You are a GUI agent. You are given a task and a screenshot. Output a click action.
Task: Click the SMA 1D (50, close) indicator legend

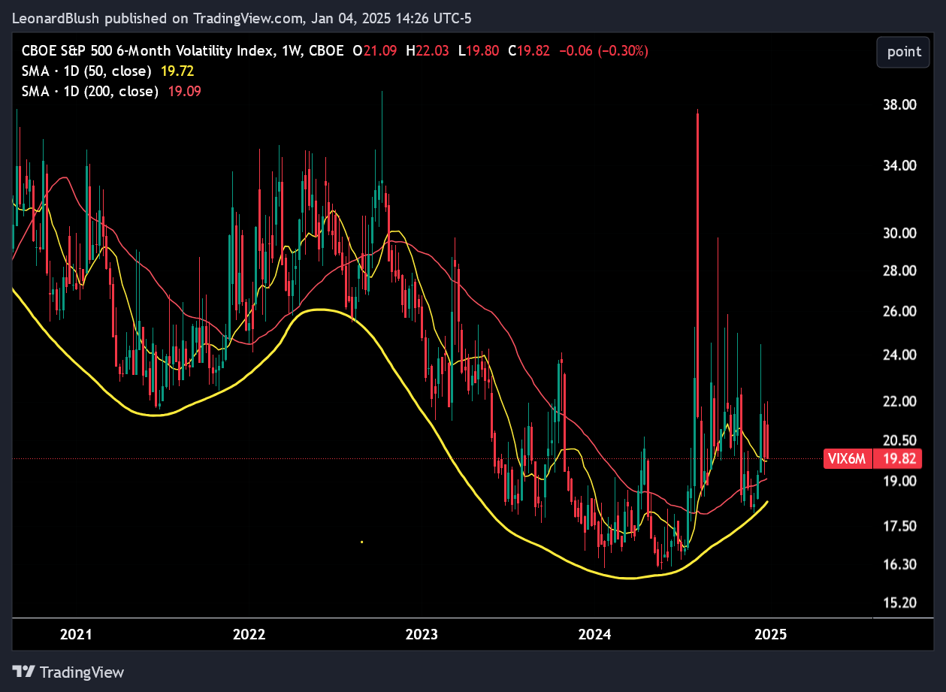tap(86, 71)
